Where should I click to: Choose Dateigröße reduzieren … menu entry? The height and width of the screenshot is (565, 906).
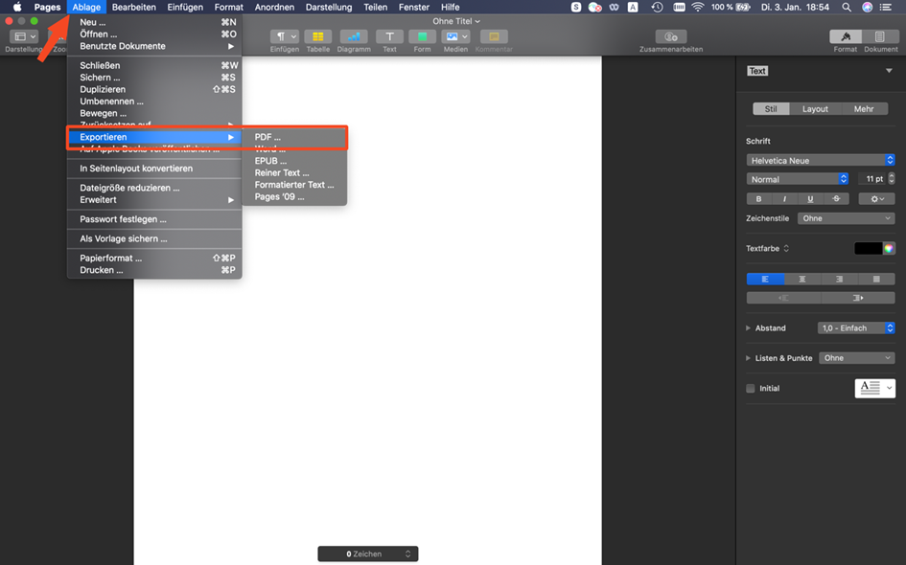pyautogui.click(x=154, y=188)
